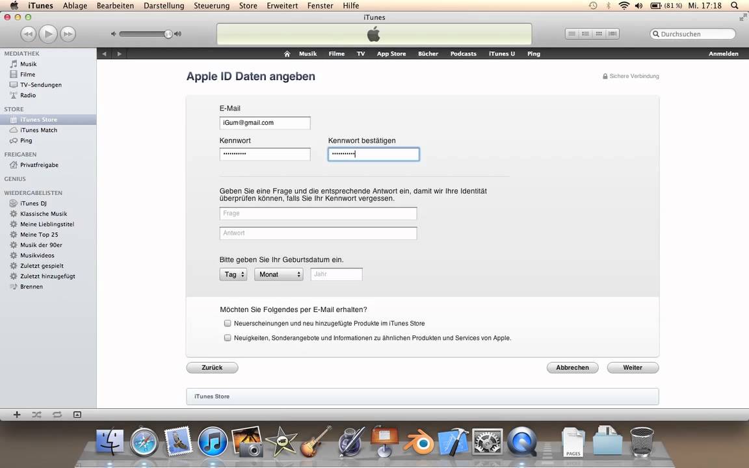Open Blender from the Dock
The image size is (749, 468).
[x=419, y=443]
